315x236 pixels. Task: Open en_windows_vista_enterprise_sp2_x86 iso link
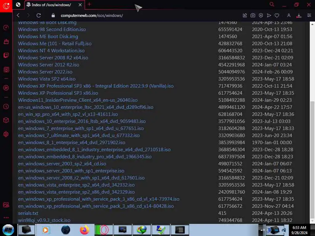(x=76, y=192)
